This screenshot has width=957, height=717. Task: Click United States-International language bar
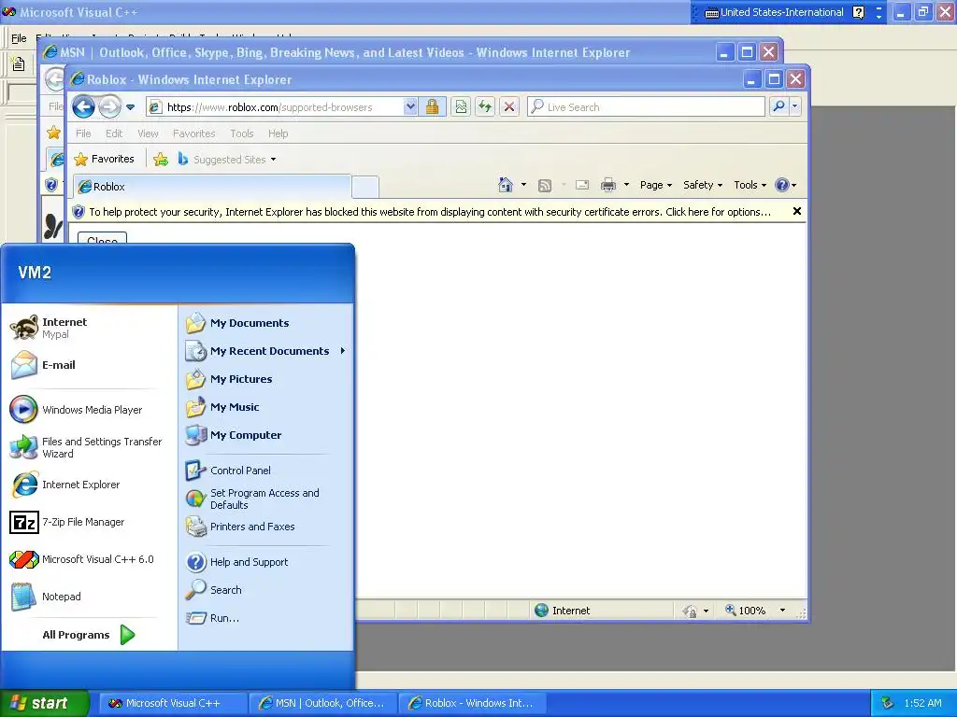tap(774, 12)
